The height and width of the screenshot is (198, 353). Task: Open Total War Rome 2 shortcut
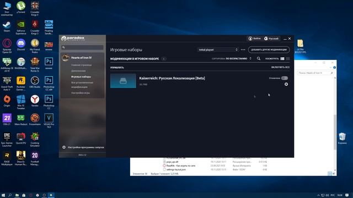35,65
